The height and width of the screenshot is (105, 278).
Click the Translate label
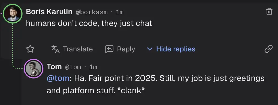78,49
